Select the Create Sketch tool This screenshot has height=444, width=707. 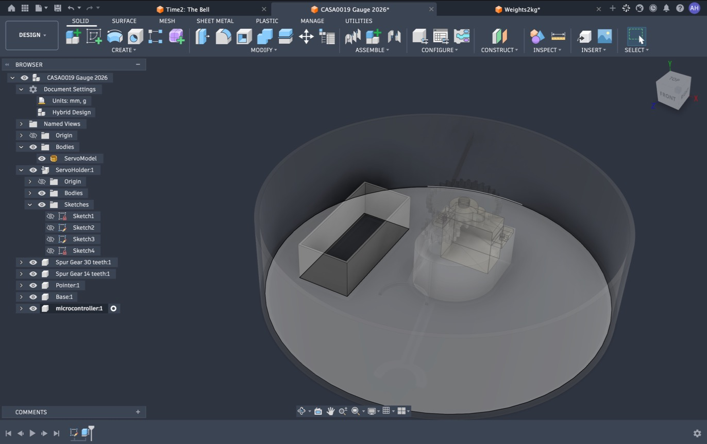click(94, 37)
